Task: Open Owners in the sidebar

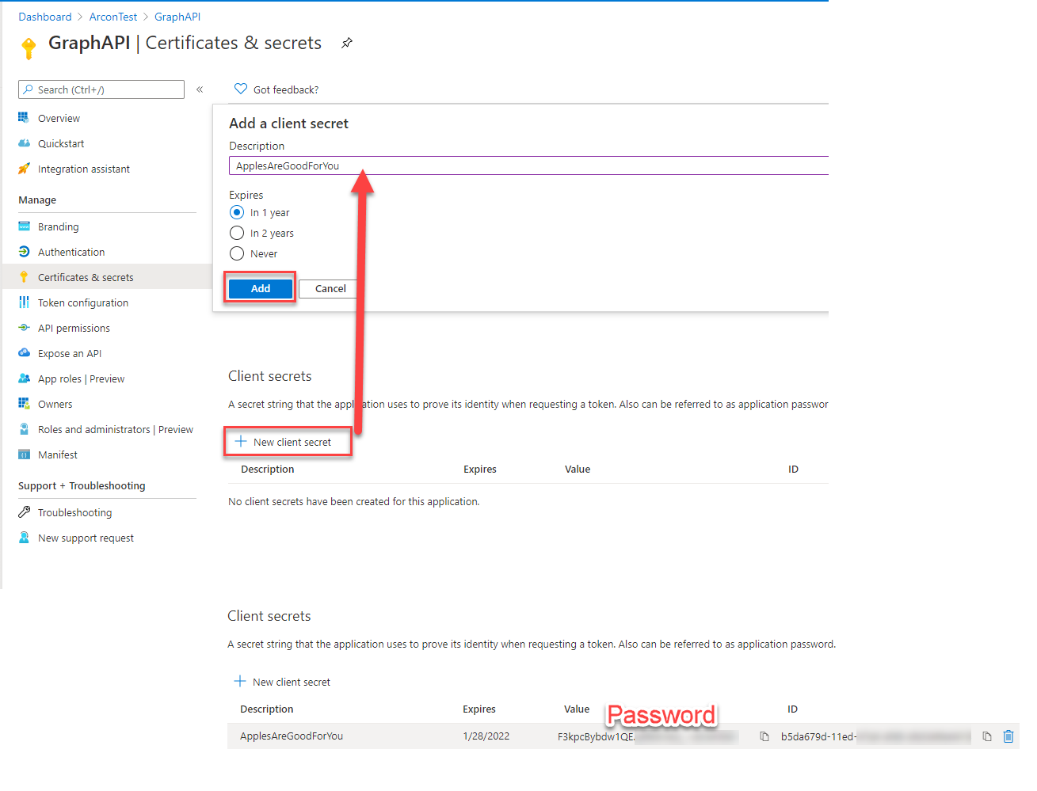Action: pyautogui.click(x=55, y=404)
